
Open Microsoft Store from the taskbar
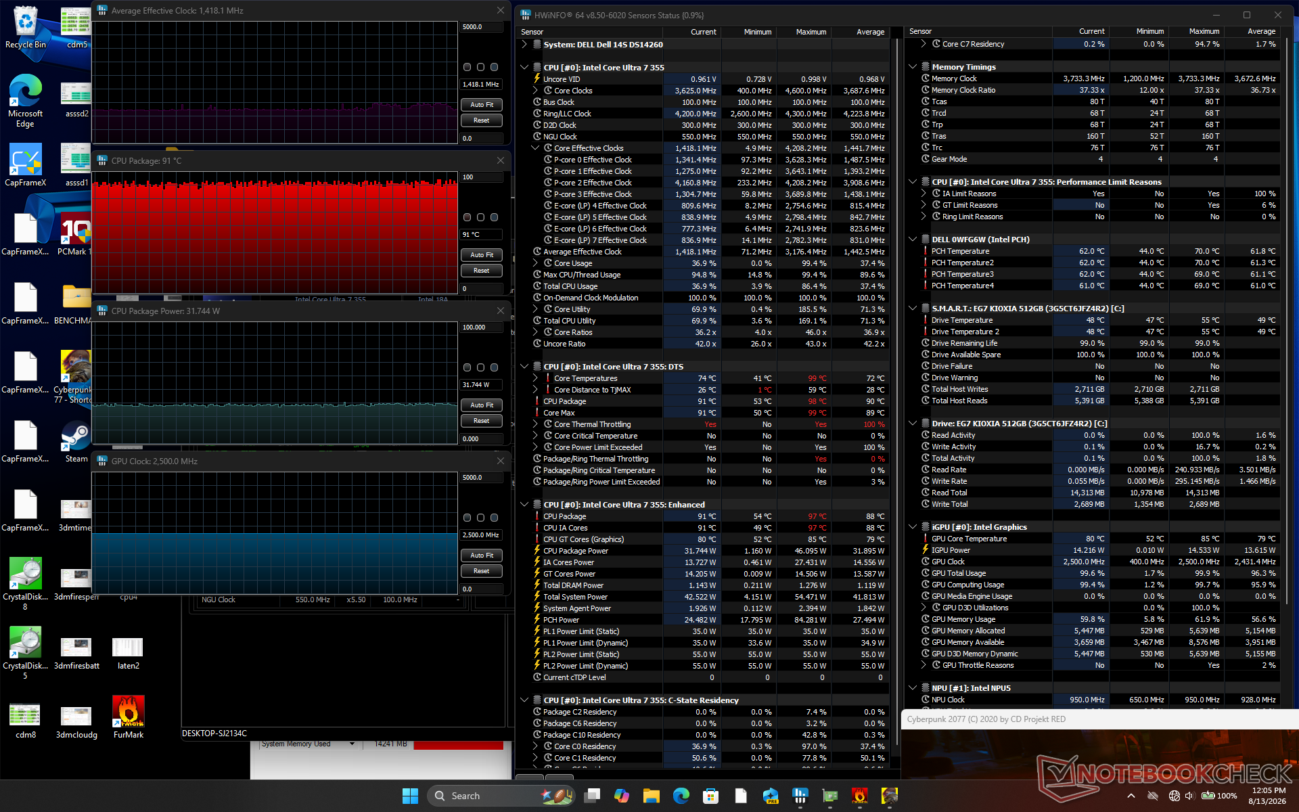[x=711, y=796]
